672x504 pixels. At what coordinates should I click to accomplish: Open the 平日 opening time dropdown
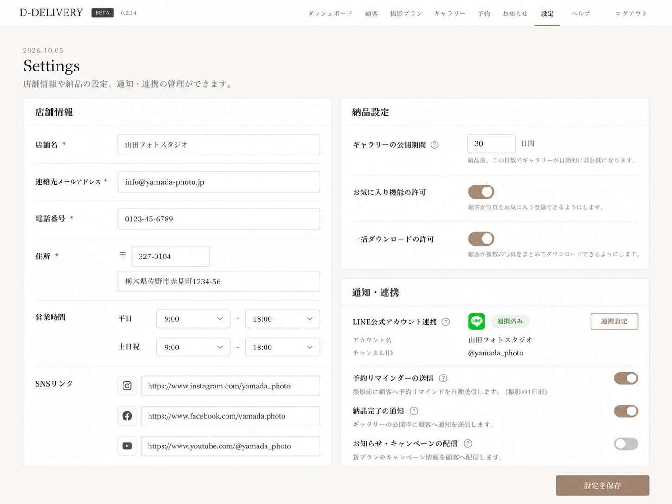(x=193, y=319)
